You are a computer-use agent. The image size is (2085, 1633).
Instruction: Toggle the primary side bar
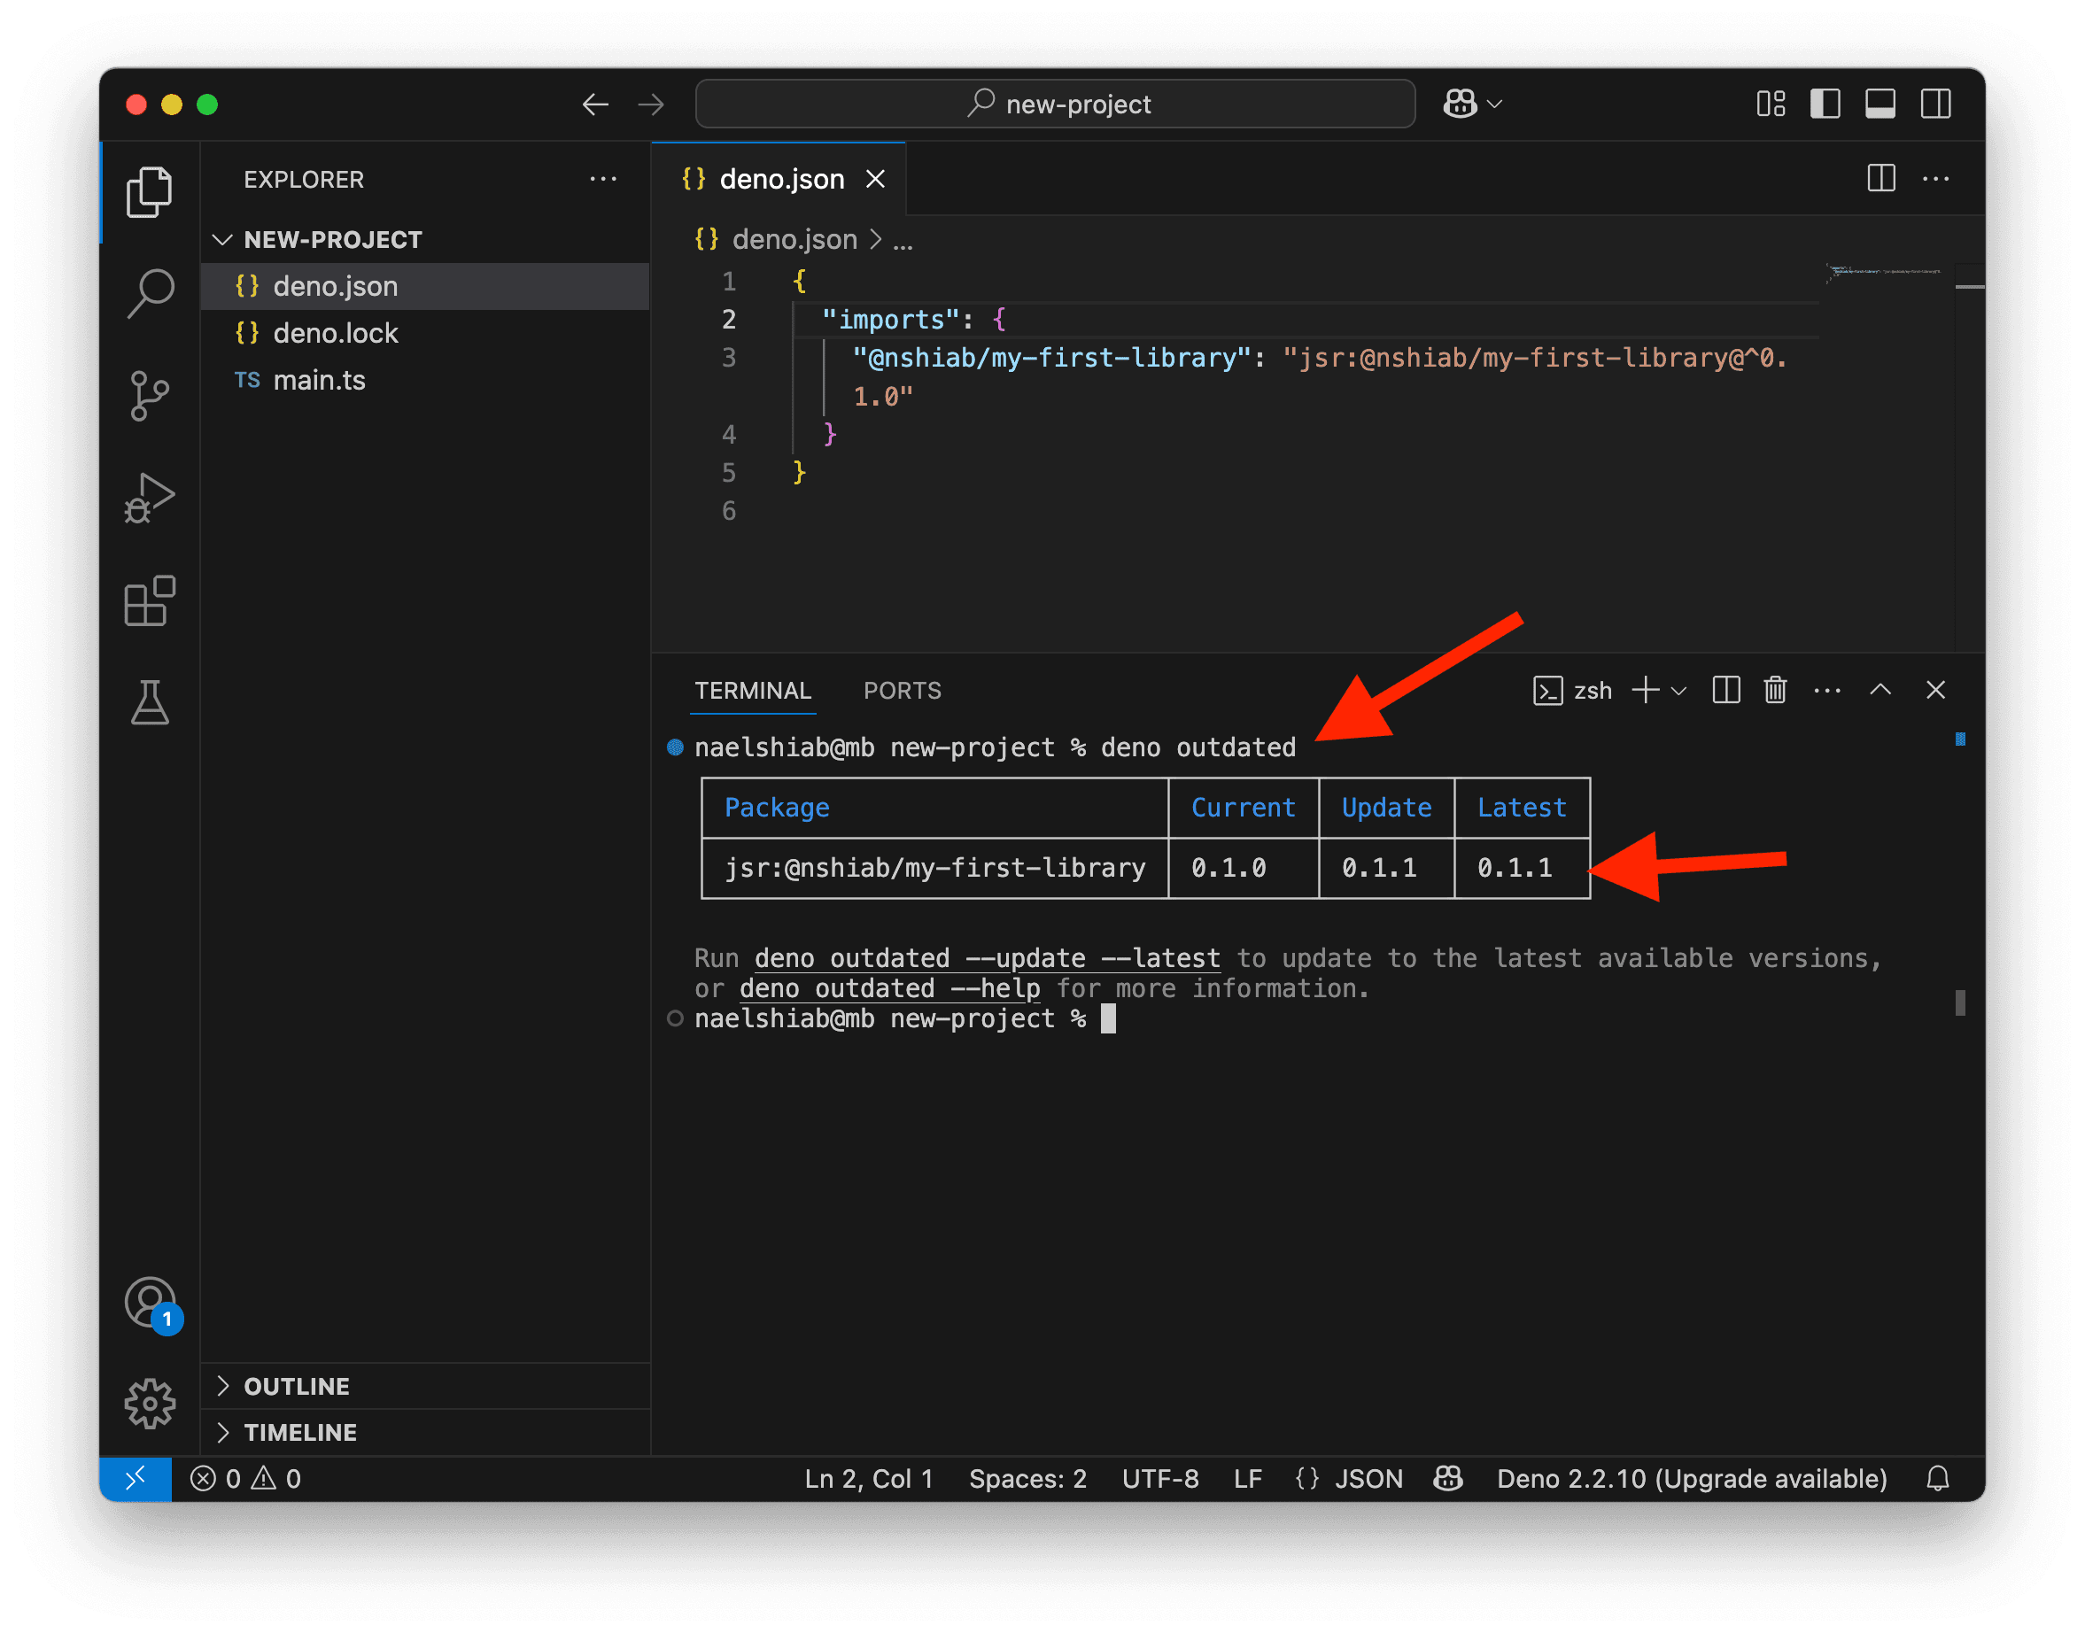pos(1825,104)
